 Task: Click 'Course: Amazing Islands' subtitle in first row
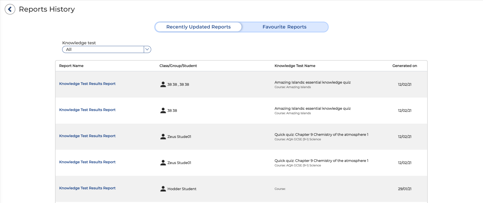tap(293, 87)
